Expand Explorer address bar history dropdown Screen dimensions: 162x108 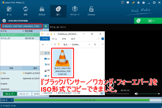[x=89, y=45]
